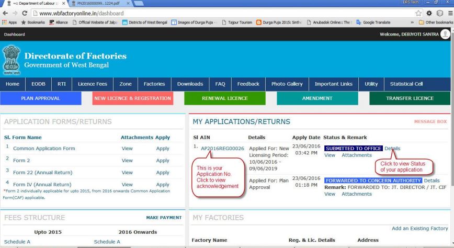Click the PLAN APPROVAL button
The width and height of the screenshot is (454, 248).
[41, 98]
